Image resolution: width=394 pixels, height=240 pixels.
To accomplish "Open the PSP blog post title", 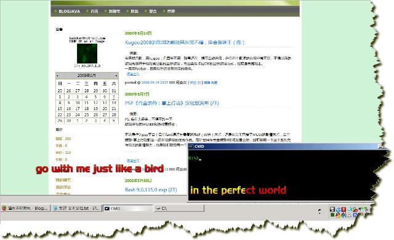I will 172,103.
